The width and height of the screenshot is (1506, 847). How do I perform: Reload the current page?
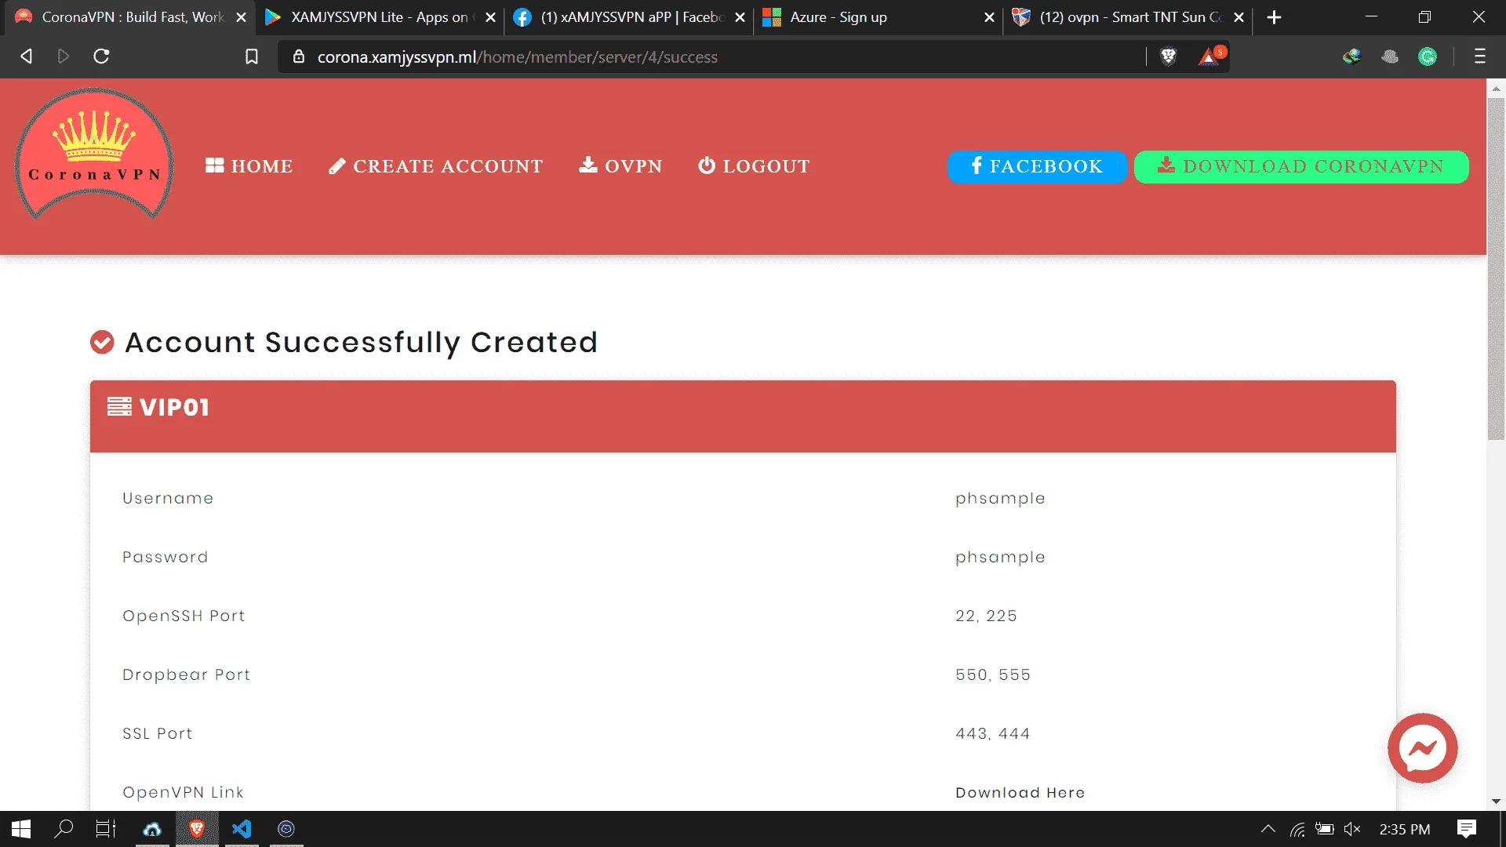tap(101, 56)
